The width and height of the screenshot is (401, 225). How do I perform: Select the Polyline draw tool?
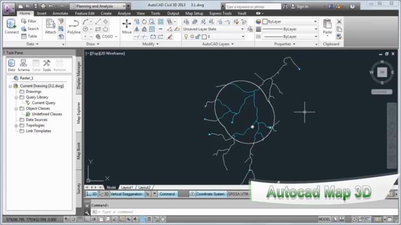click(74, 26)
